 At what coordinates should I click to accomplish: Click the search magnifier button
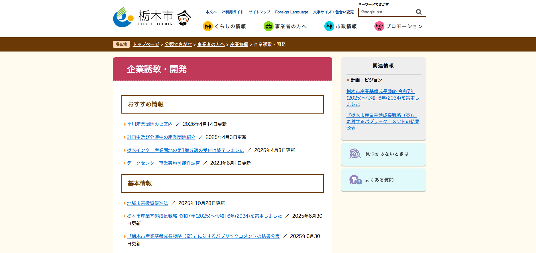click(x=419, y=12)
